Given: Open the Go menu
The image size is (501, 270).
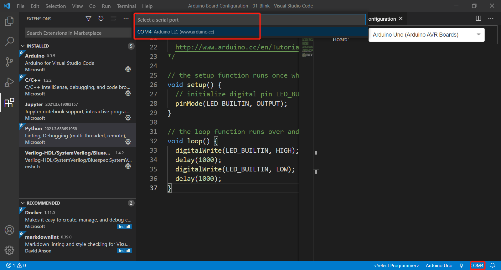Looking at the screenshot, I should [x=92, y=6].
